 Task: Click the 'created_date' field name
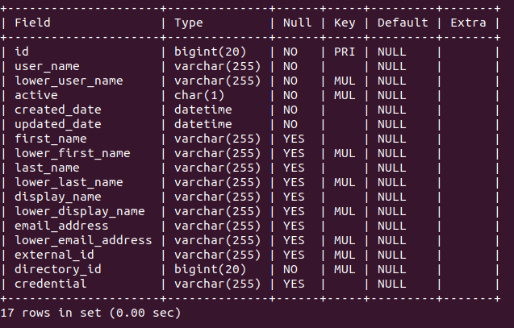[x=58, y=110]
